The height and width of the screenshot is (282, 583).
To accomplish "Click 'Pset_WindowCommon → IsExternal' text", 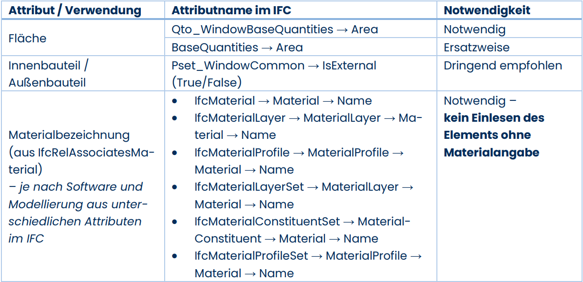I will 274,66.
